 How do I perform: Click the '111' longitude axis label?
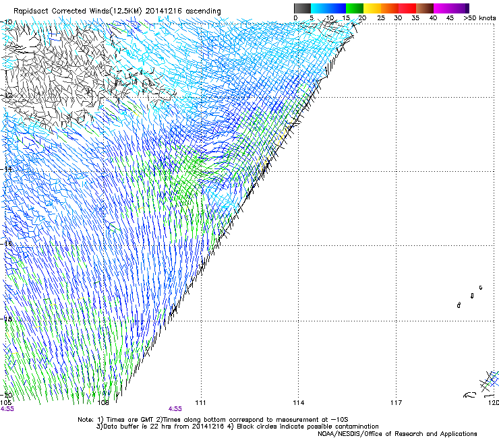200,403
